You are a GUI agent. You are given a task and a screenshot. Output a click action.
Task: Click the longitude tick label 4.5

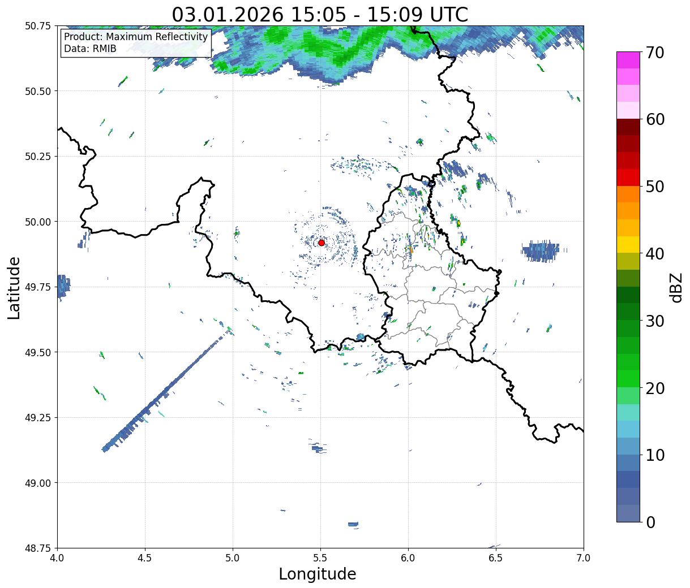point(145,558)
